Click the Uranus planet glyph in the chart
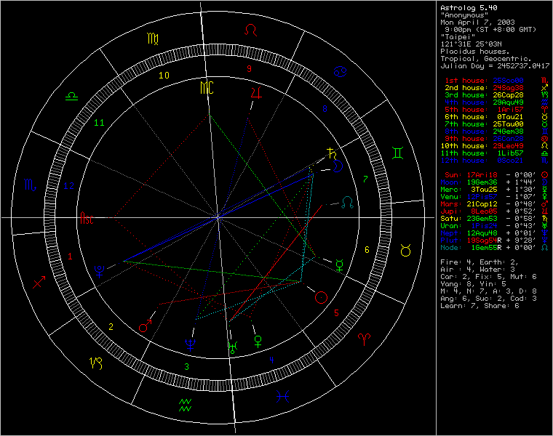 (x=233, y=347)
